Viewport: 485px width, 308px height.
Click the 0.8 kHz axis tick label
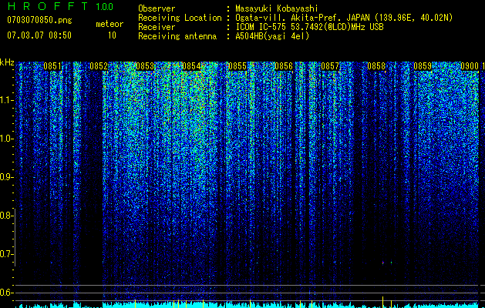[6, 216]
